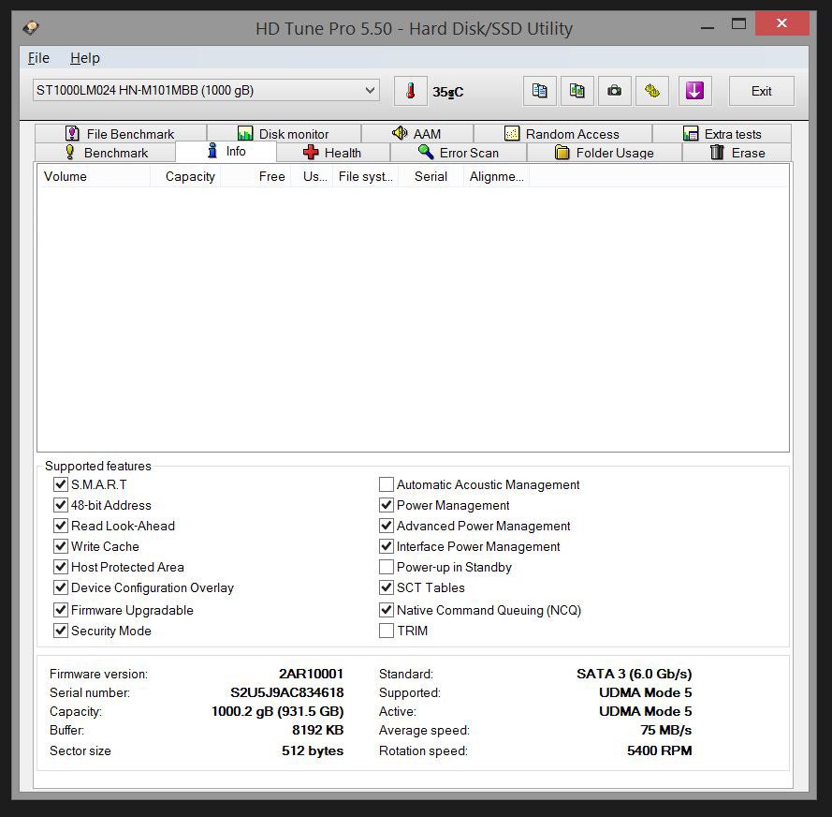
Task: Open the Health tab
Action: tap(332, 153)
